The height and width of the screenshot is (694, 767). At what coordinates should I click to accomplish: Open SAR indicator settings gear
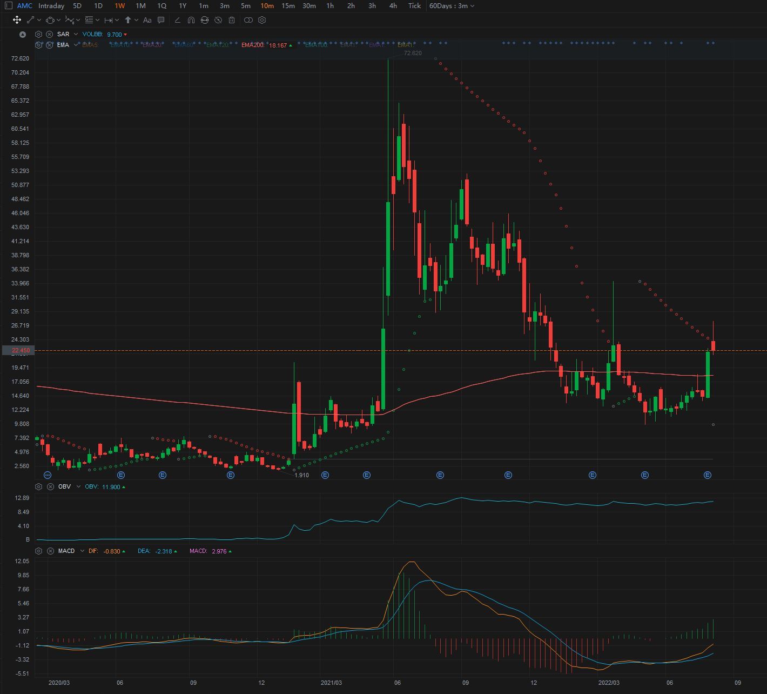(38, 34)
